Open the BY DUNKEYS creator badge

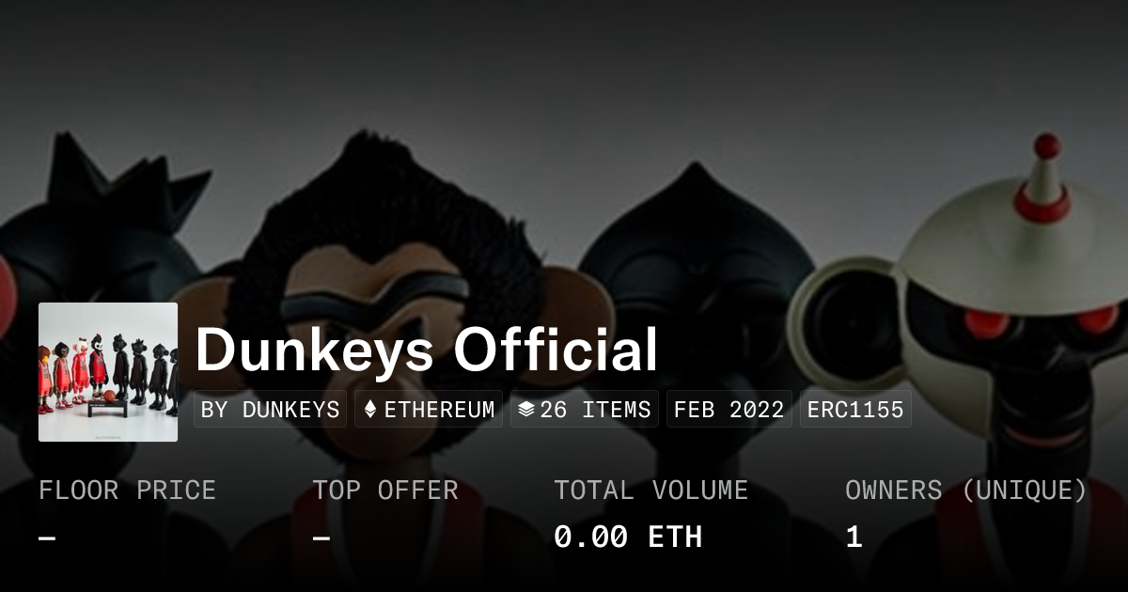click(270, 410)
